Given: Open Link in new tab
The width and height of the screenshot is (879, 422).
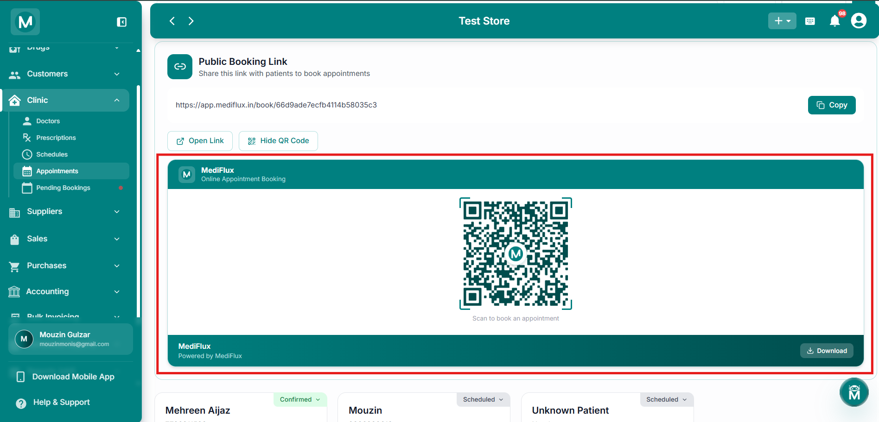Looking at the screenshot, I should coord(200,141).
